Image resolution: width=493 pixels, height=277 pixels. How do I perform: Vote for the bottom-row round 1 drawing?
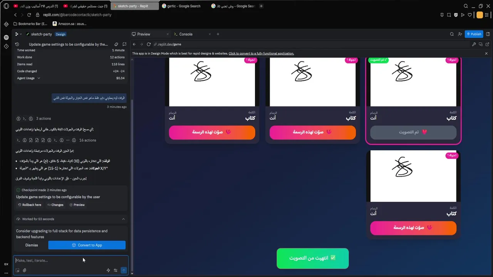coord(413,228)
